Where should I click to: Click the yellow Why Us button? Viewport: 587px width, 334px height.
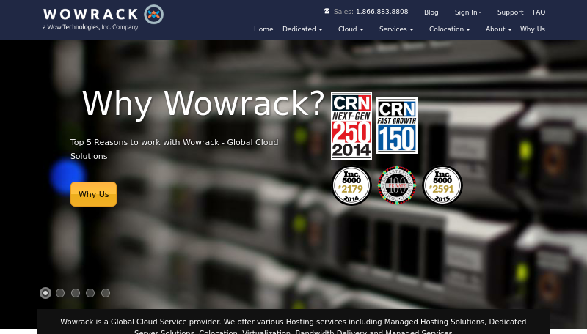click(x=94, y=194)
